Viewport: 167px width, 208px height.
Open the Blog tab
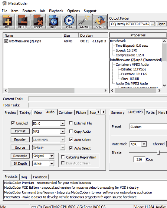pyautogui.click(x=24, y=177)
